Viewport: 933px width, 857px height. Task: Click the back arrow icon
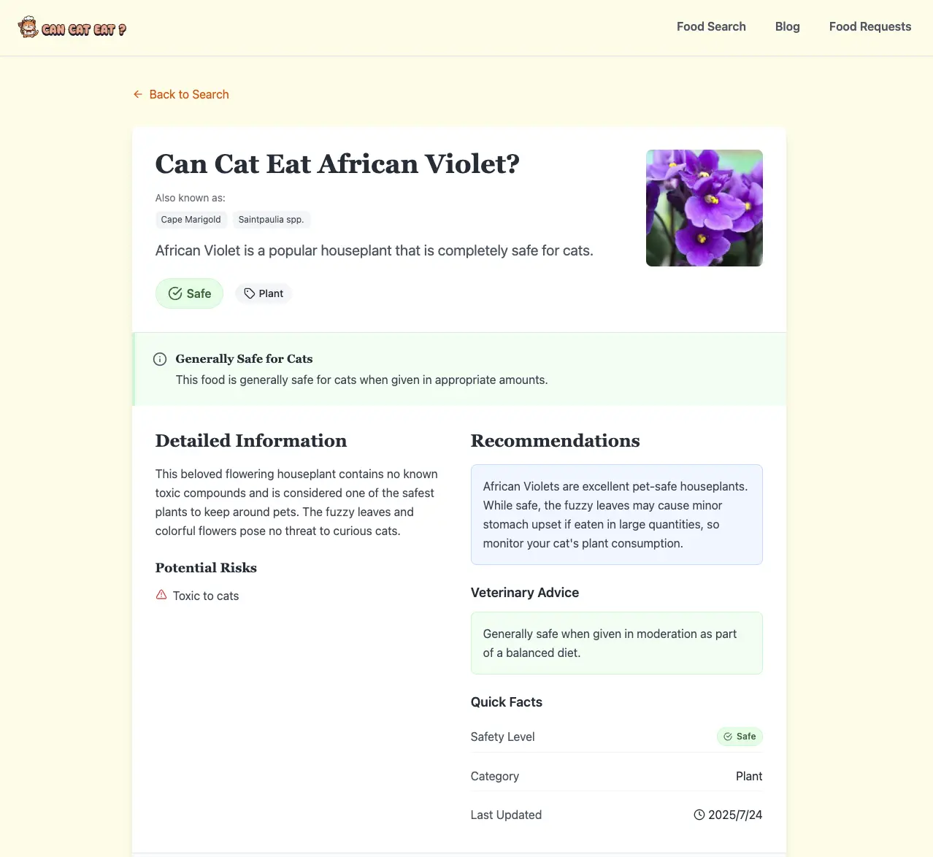coord(138,94)
